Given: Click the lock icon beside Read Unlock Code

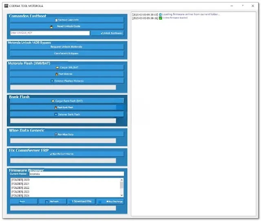Looking at the screenshot, I should click(x=51, y=27).
